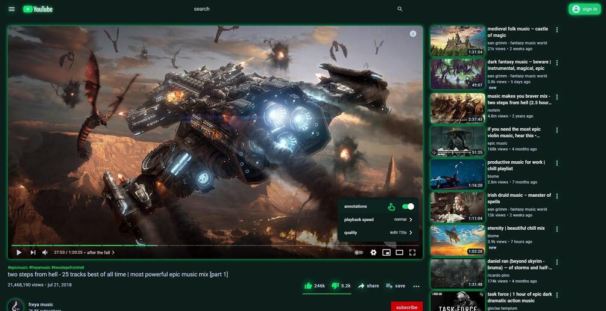Click the search input field

coord(294,9)
